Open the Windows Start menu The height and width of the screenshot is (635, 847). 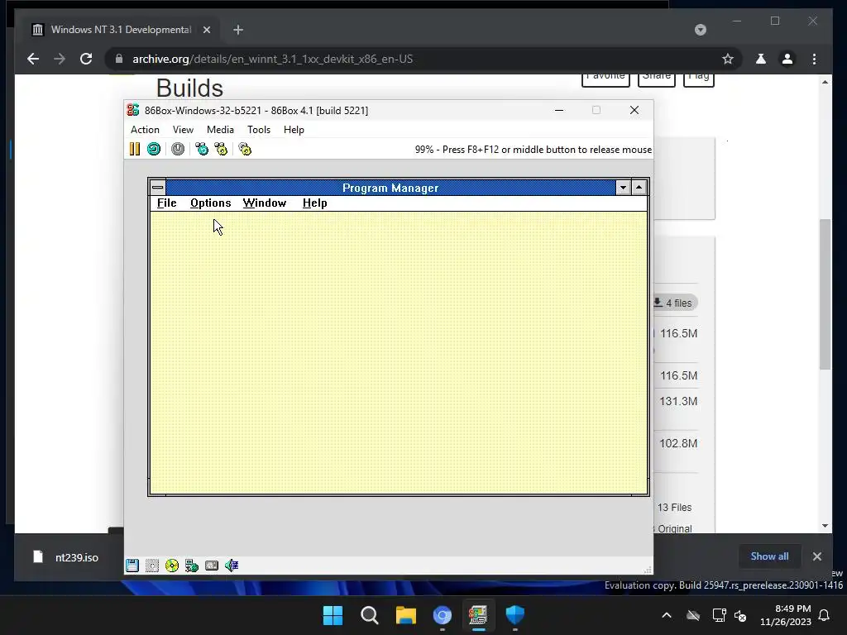[333, 615]
